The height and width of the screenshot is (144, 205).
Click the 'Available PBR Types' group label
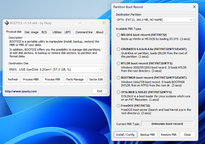click(x=129, y=29)
